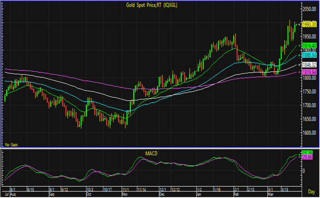This screenshot has width=320, height=198.
Task: Click the magenta arrow marker beside 1819.94
Action: [299, 72]
